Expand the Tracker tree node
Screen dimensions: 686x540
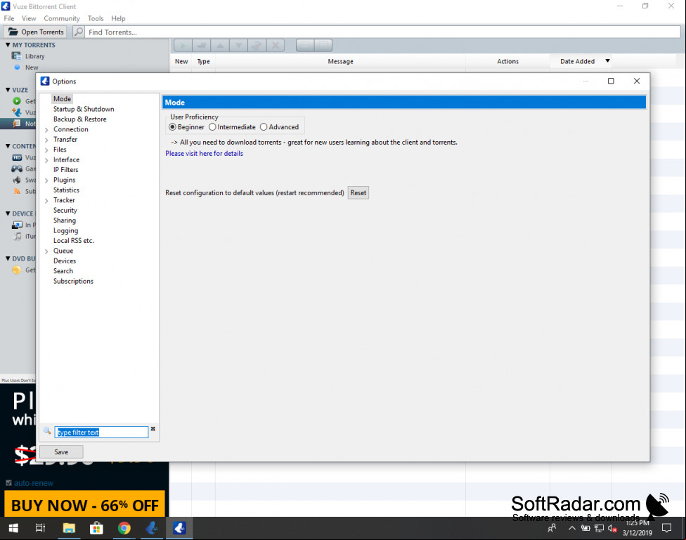47,201
